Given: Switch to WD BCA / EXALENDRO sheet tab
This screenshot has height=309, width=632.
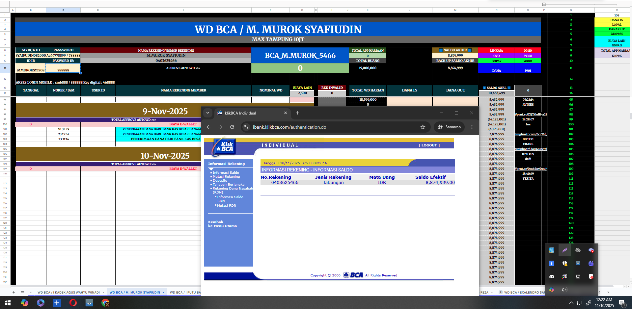Looking at the screenshot, I should pyautogui.click(x=524, y=292).
